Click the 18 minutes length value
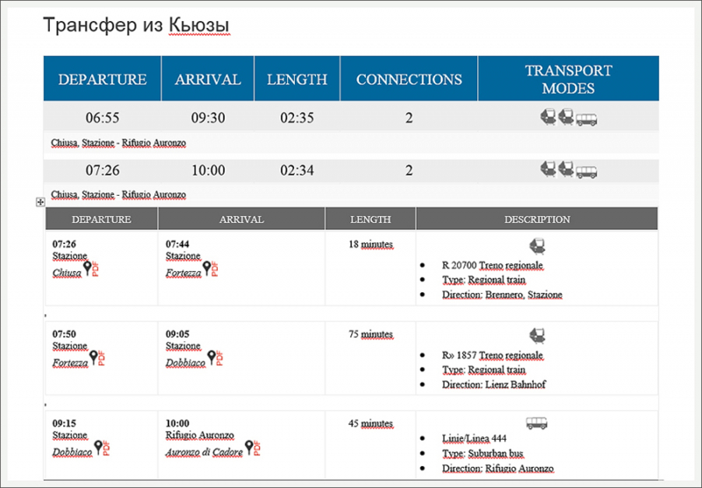 click(370, 245)
